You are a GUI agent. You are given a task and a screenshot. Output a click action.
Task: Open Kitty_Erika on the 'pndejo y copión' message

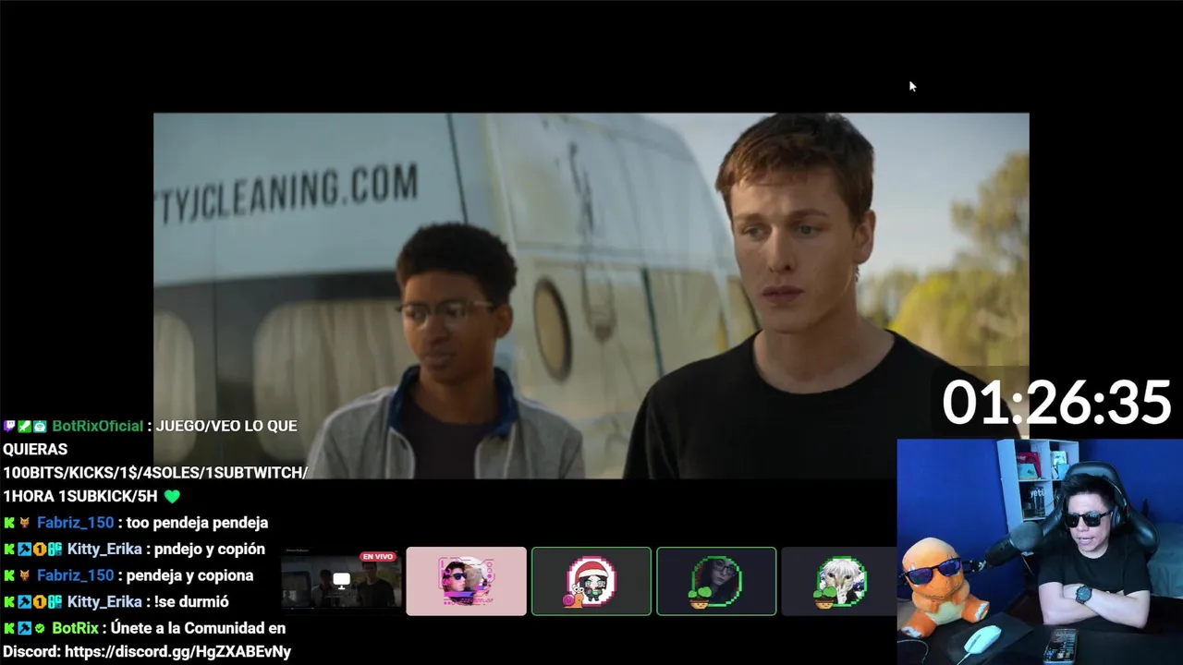pyautogui.click(x=104, y=549)
